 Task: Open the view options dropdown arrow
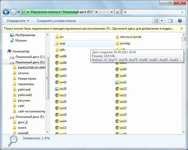[x=162, y=21]
